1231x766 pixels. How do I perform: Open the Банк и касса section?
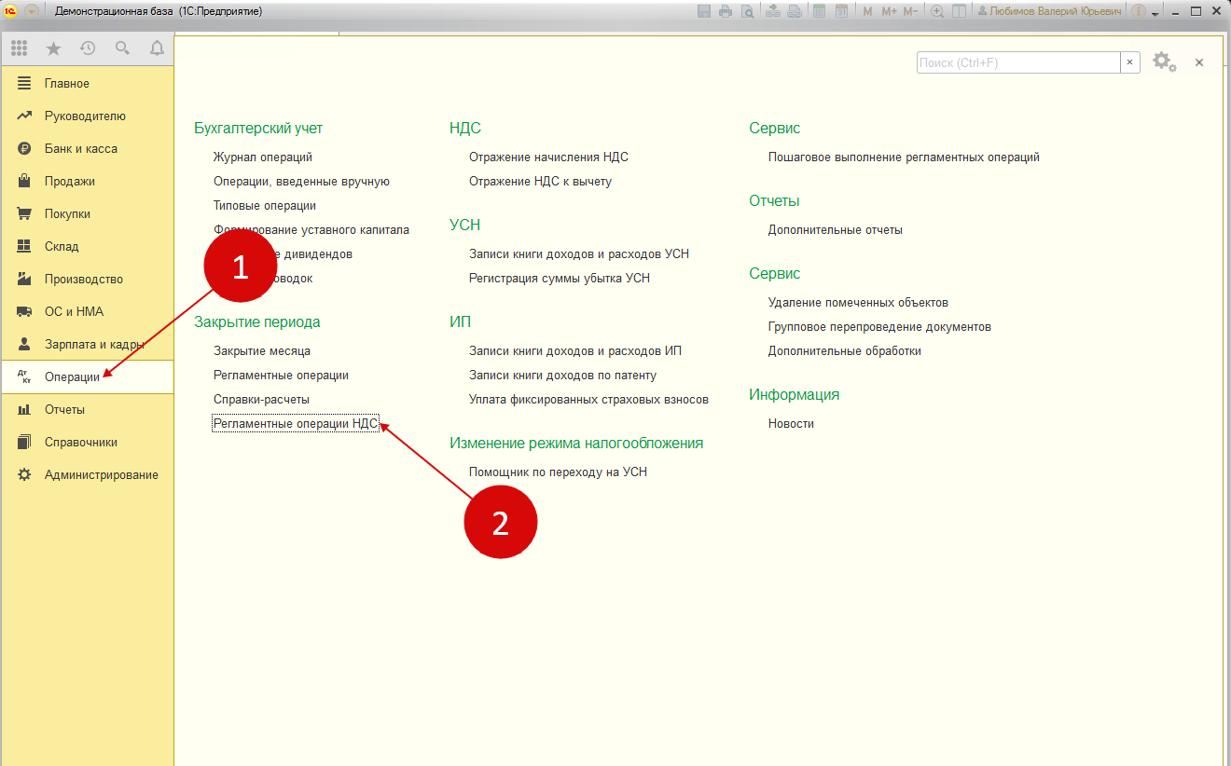click(x=87, y=149)
